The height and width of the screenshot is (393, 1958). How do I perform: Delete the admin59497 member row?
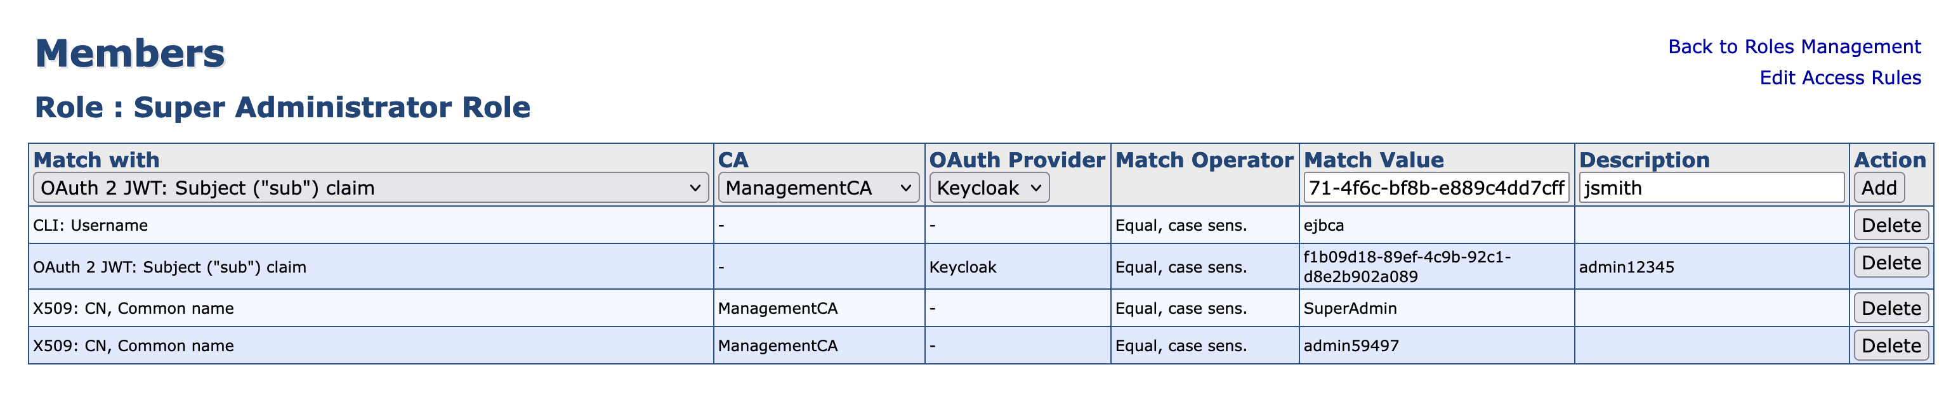(1890, 345)
